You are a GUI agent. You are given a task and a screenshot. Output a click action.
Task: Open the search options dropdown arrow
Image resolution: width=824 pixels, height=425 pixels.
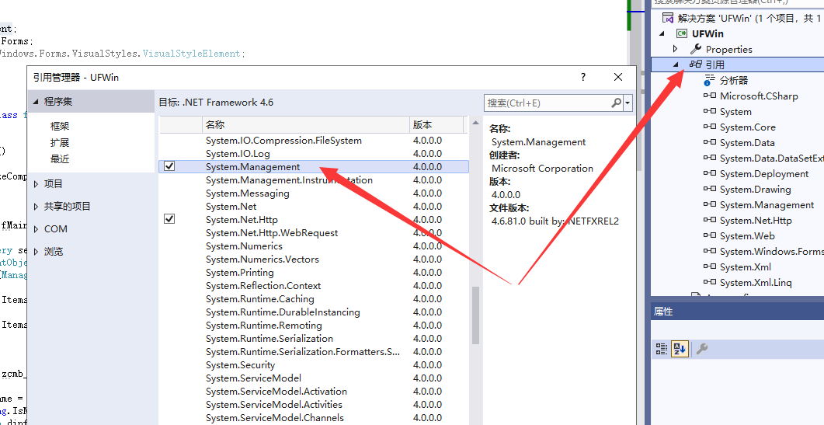[628, 103]
